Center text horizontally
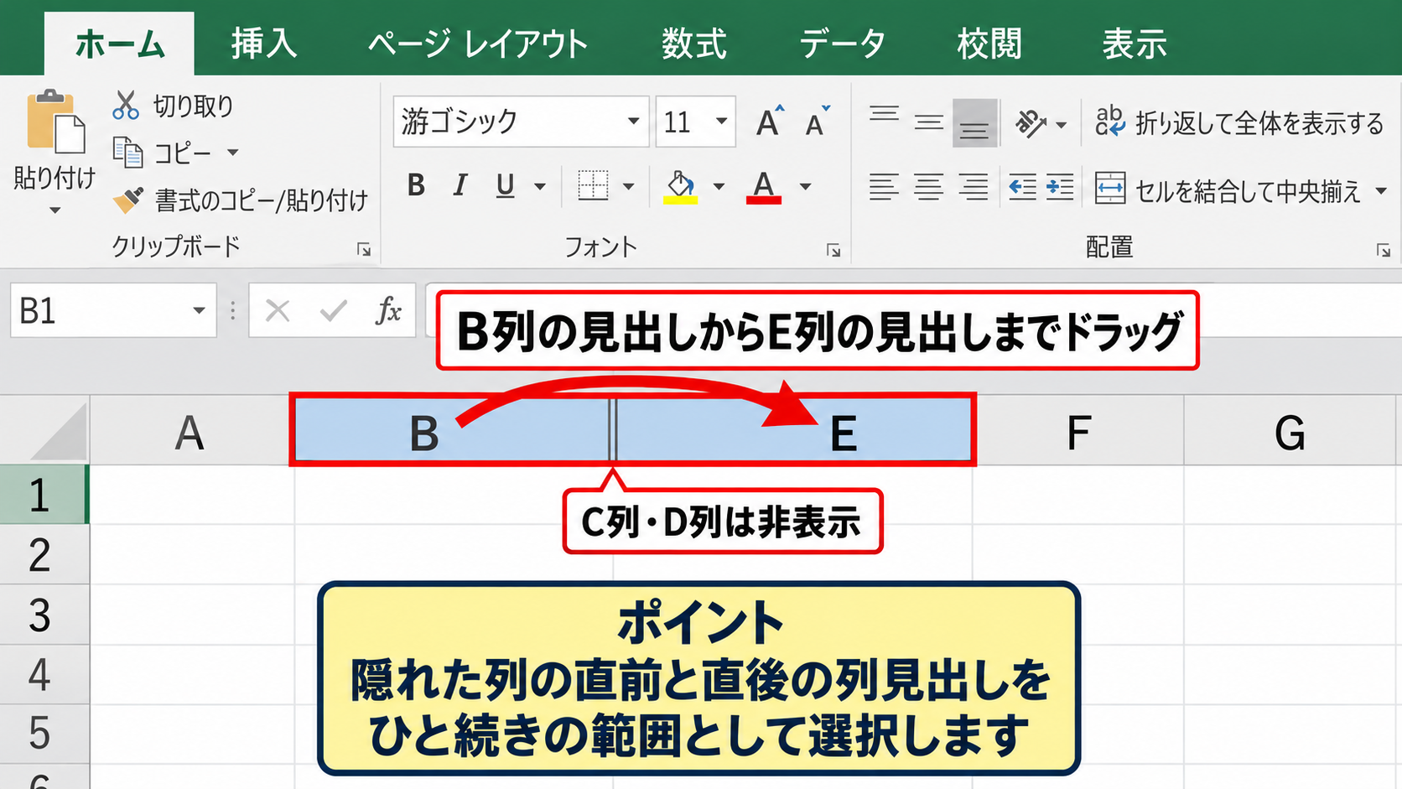1402x789 pixels. click(x=928, y=186)
